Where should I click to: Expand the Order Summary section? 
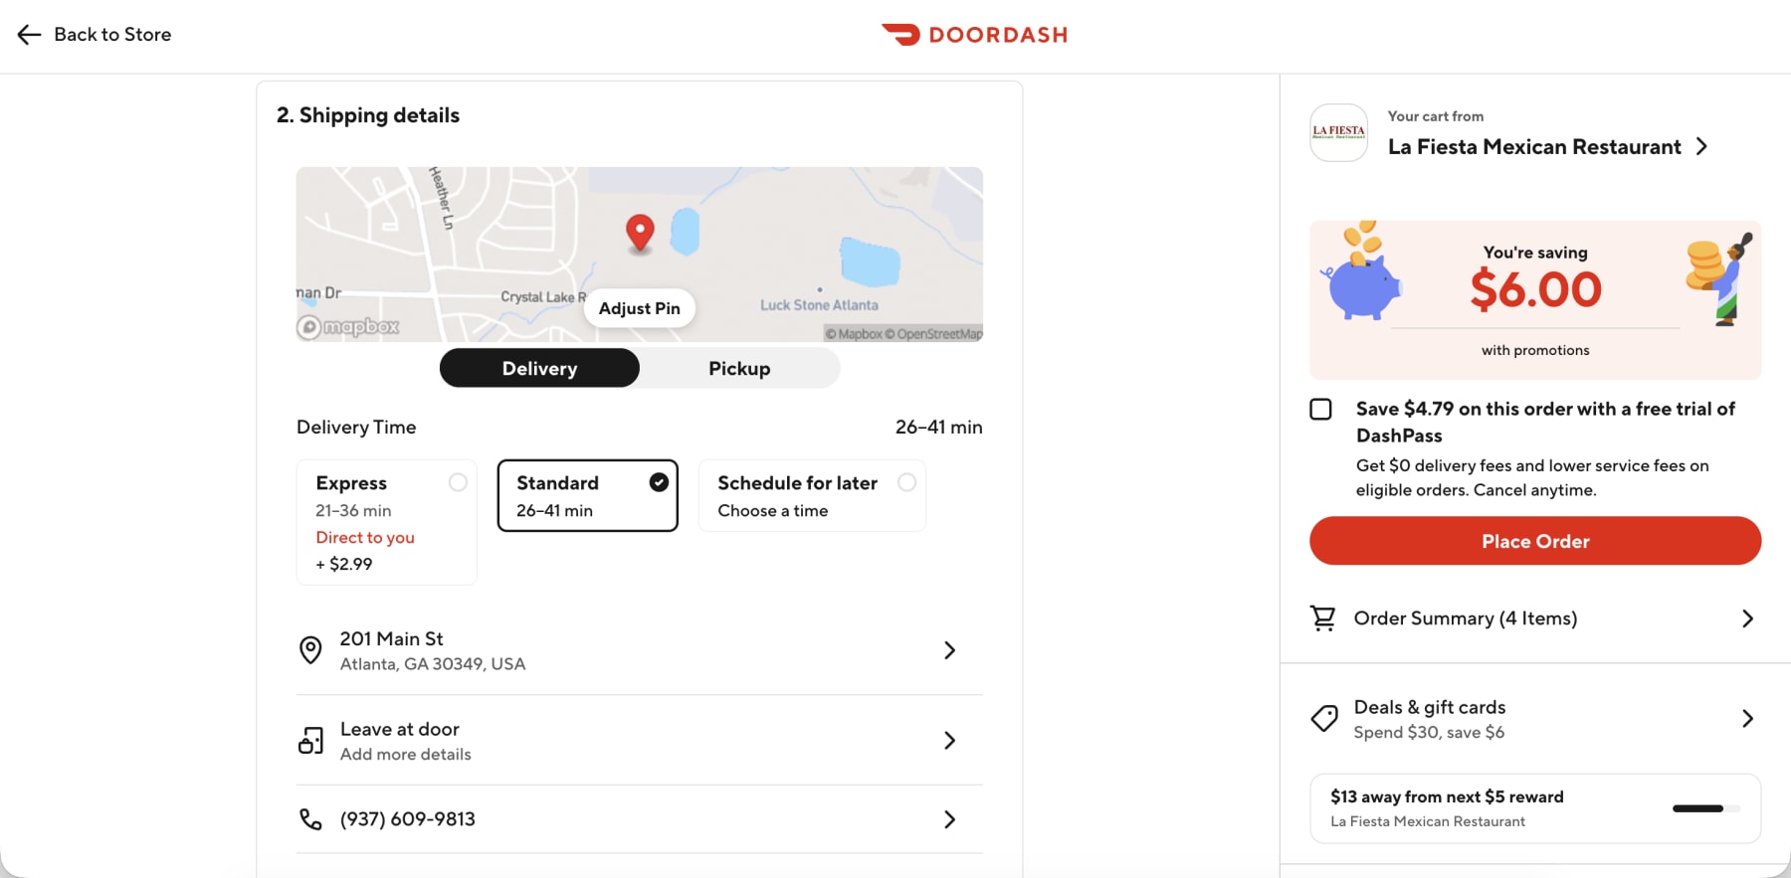pos(1747,618)
